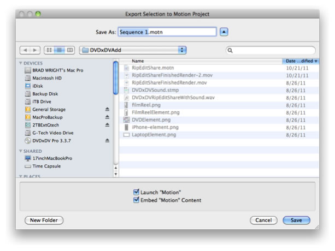Viewport: 335px width, 251px height.
Task: Click DVDElement.png thumbnail icon
Action: 126,120
